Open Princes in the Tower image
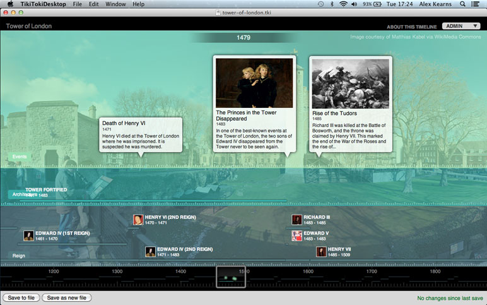This screenshot has height=305, width=487. point(254,83)
